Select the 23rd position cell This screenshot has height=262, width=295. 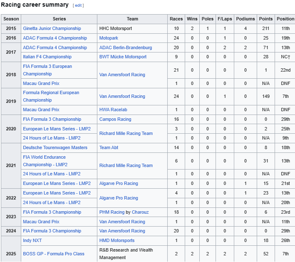285,212
